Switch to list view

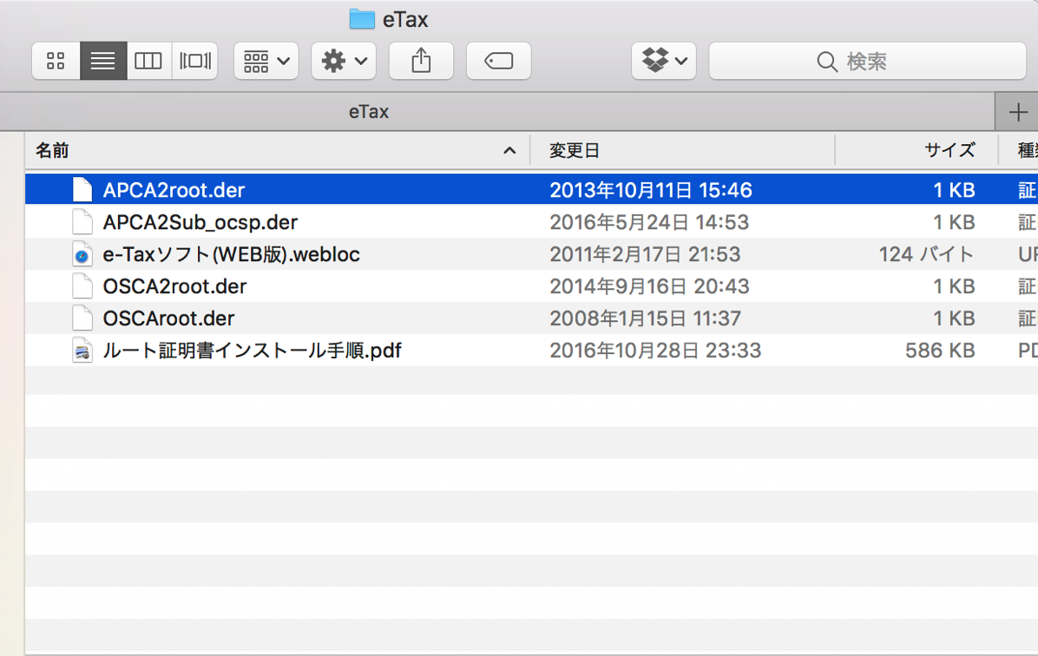[103, 61]
